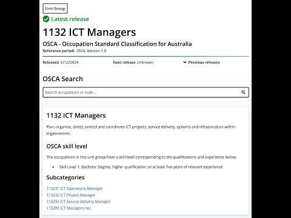Click the magnifier search icon

click(243, 92)
